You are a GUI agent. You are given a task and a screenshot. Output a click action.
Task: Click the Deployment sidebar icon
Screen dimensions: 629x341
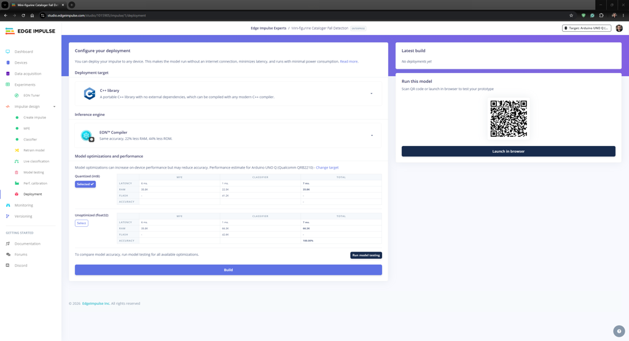(17, 194)
